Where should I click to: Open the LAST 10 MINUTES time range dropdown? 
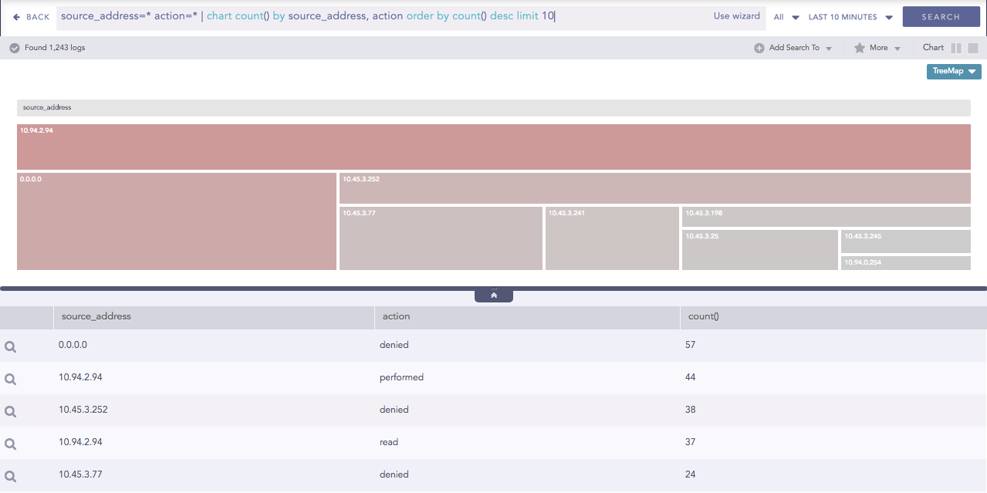point(847,16)
